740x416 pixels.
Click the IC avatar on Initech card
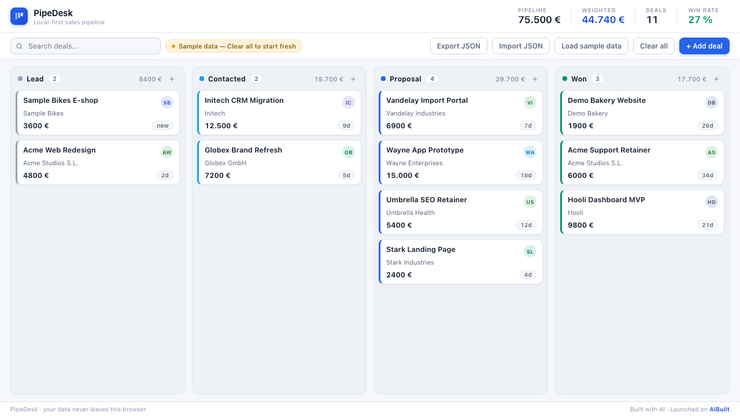349,102
